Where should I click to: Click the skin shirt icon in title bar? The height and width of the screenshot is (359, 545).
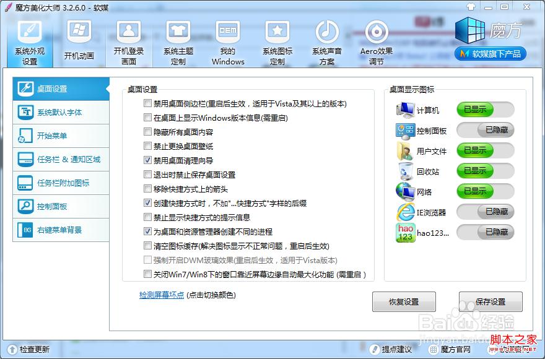(471, 7)
